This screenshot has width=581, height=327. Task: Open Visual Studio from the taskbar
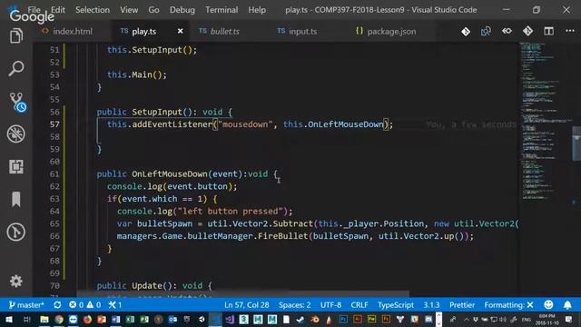point(230,319)
